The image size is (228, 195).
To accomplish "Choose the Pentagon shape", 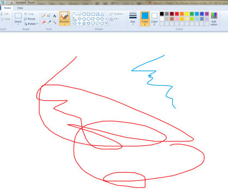I will coord(84,19).
